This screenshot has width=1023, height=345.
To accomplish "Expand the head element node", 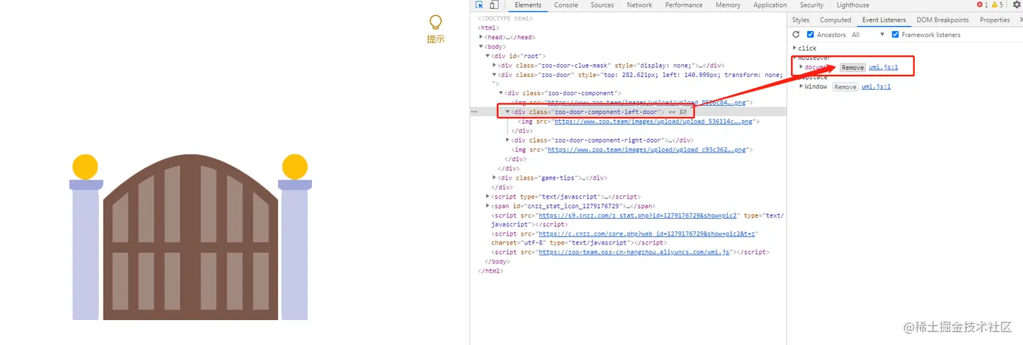I will [481, 37].
